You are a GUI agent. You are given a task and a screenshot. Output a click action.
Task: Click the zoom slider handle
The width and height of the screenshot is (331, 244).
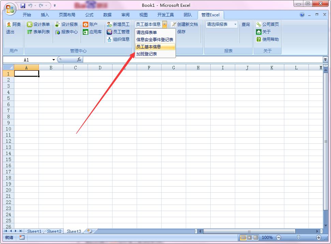[x=298, y=238]
